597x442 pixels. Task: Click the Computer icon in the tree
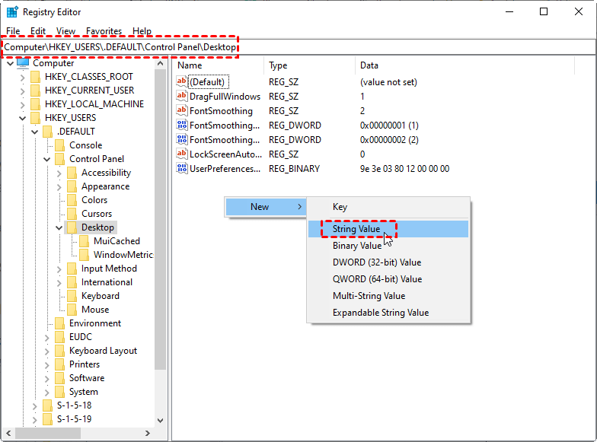[23, 62]
